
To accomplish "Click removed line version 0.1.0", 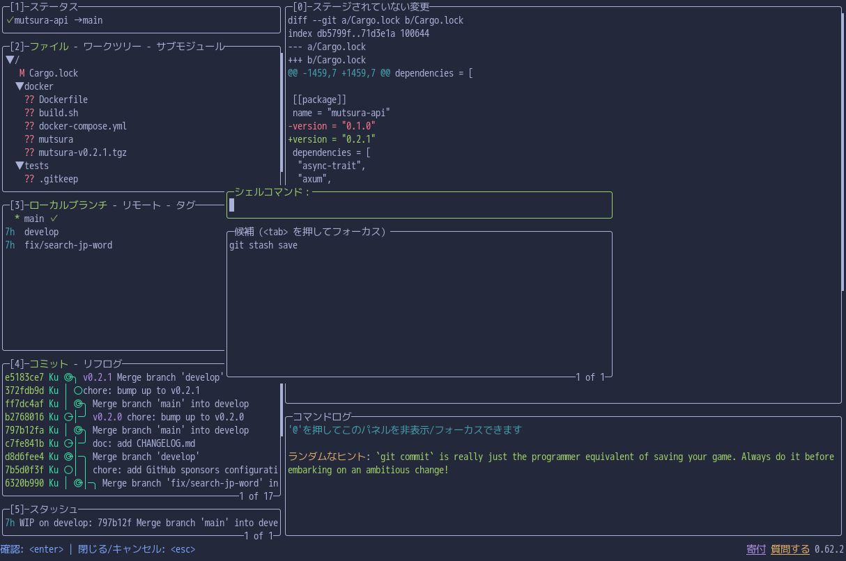I will pos(332,126).
